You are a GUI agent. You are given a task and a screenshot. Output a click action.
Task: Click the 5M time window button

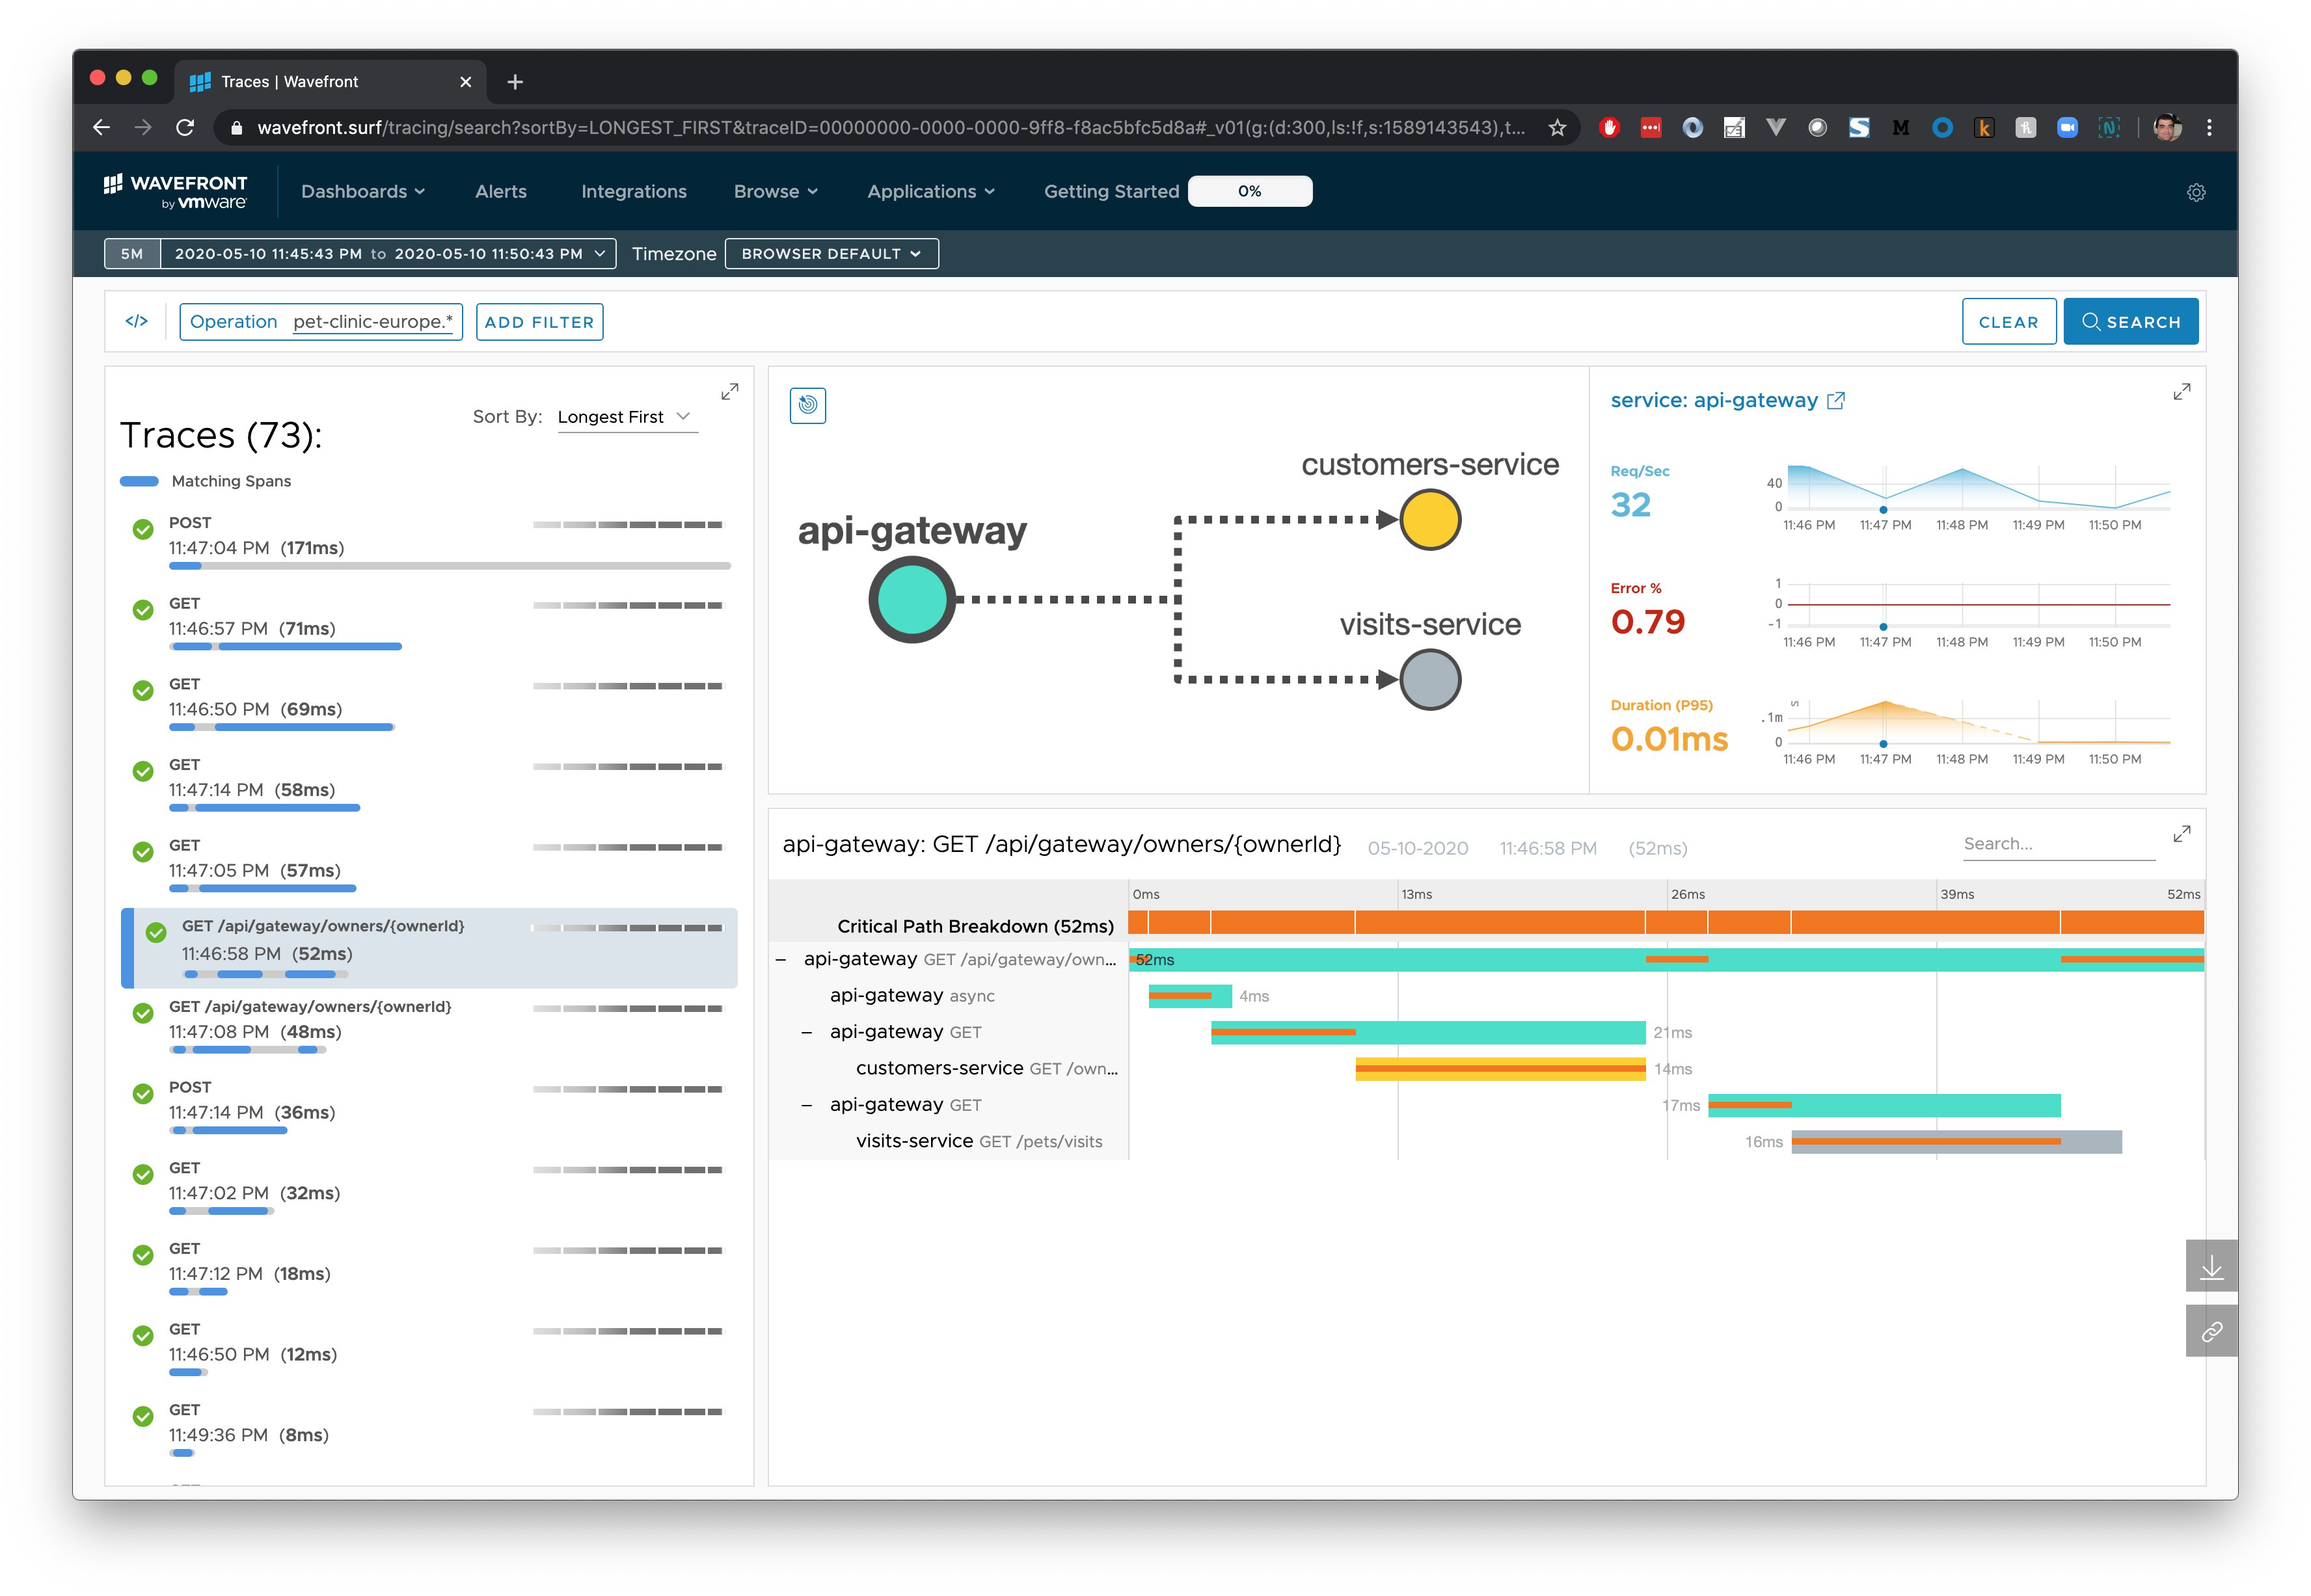point(132,254)
